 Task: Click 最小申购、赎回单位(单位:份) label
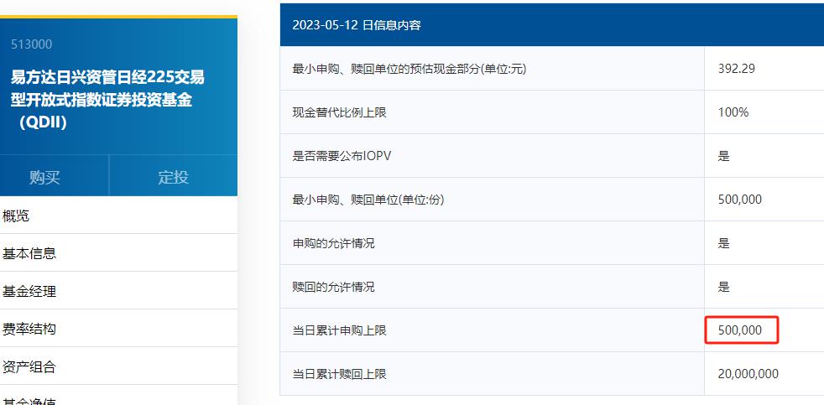click(x=368, y=200)
